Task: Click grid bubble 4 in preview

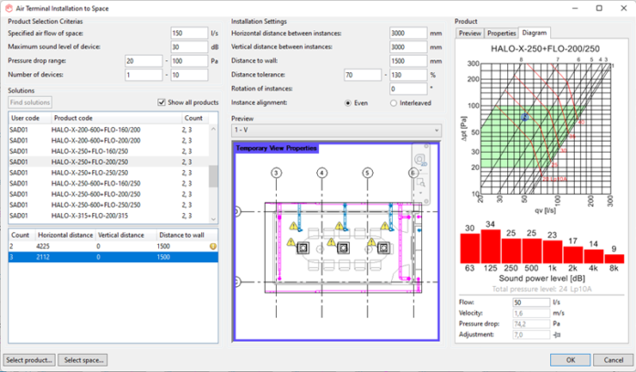Action: point(322,174)
